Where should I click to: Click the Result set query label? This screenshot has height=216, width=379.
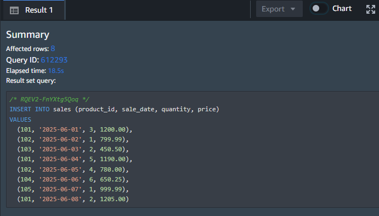[x=31, y=81]
